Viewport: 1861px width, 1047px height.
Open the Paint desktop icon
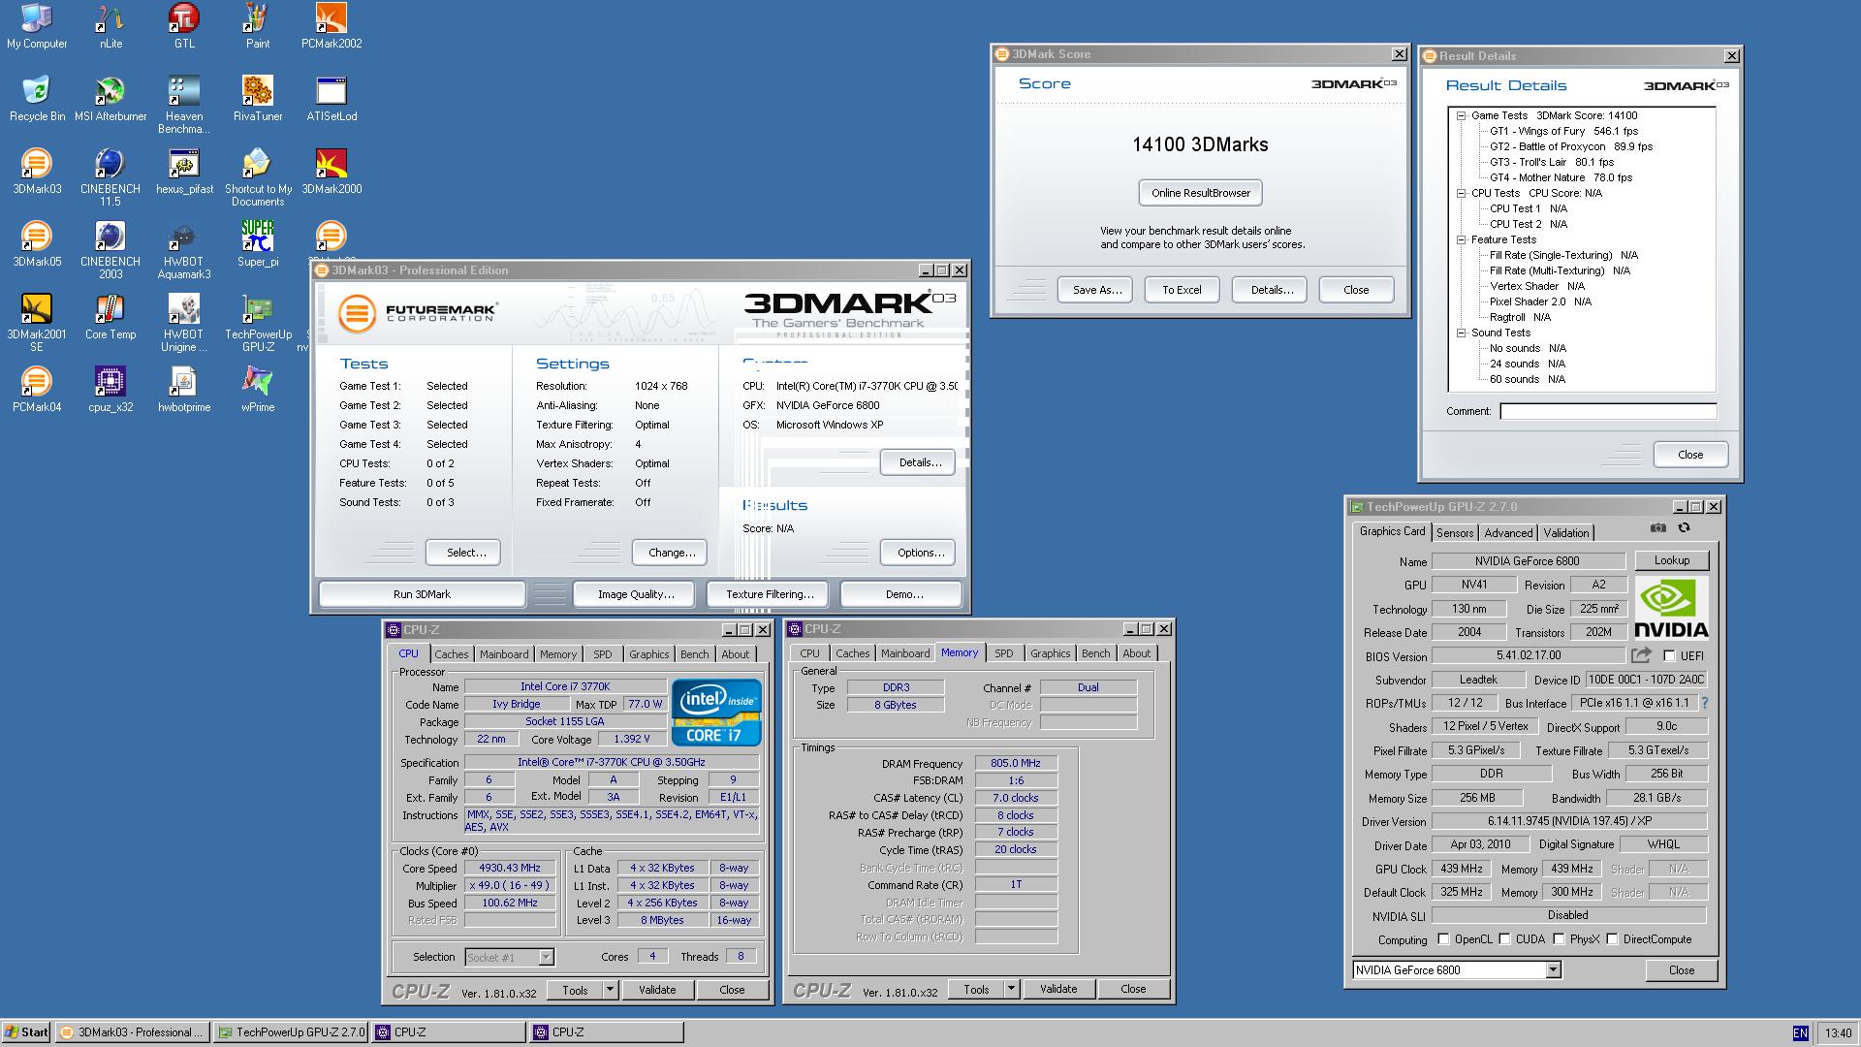click(258, 26)
